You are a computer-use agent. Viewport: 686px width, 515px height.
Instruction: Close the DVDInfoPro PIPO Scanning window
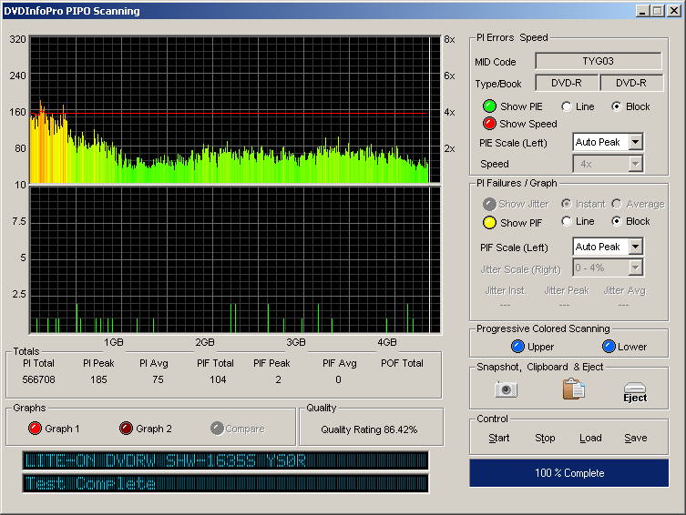[674, 11]
